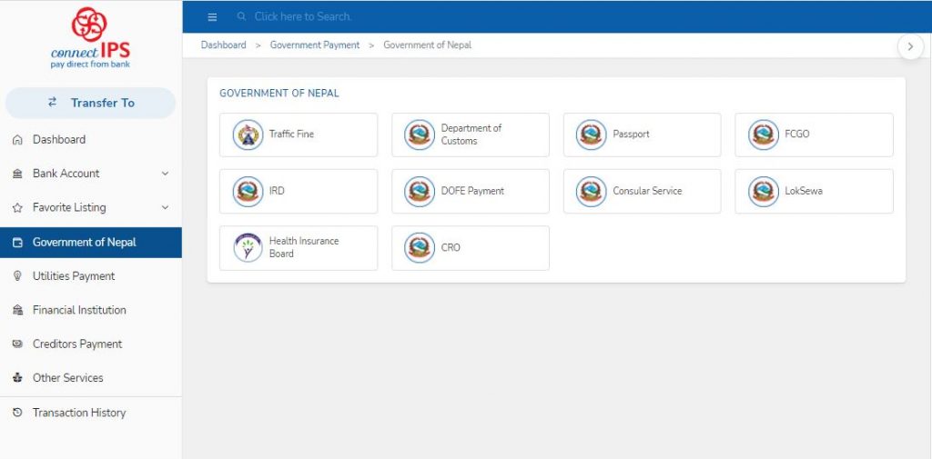Go to Government Payment breadcrumb link
The height and width of the screenshot is (459, 932).
coord(315,45)
